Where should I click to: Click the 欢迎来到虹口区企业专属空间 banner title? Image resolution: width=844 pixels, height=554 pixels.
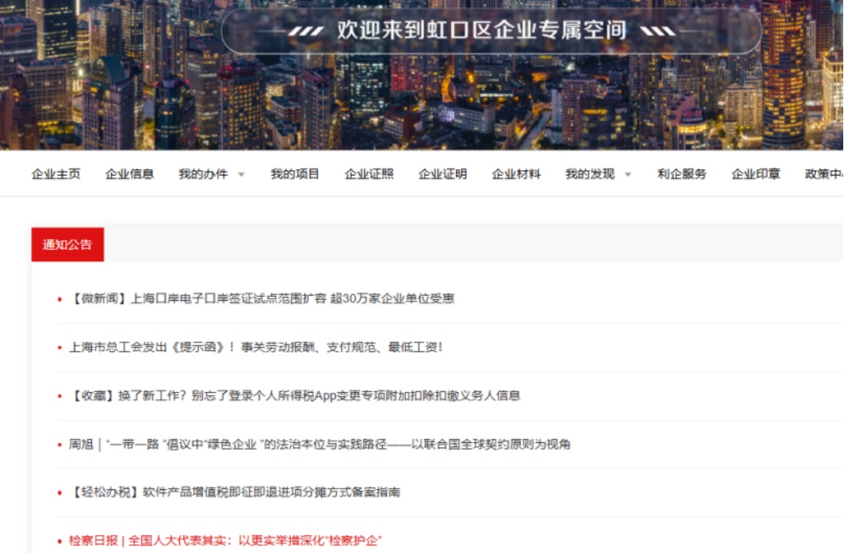(482, 30)
